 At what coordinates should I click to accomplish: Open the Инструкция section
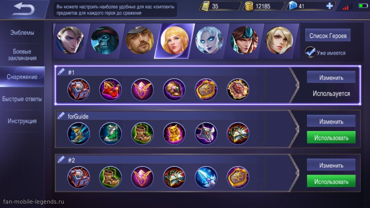pos(22,121)
